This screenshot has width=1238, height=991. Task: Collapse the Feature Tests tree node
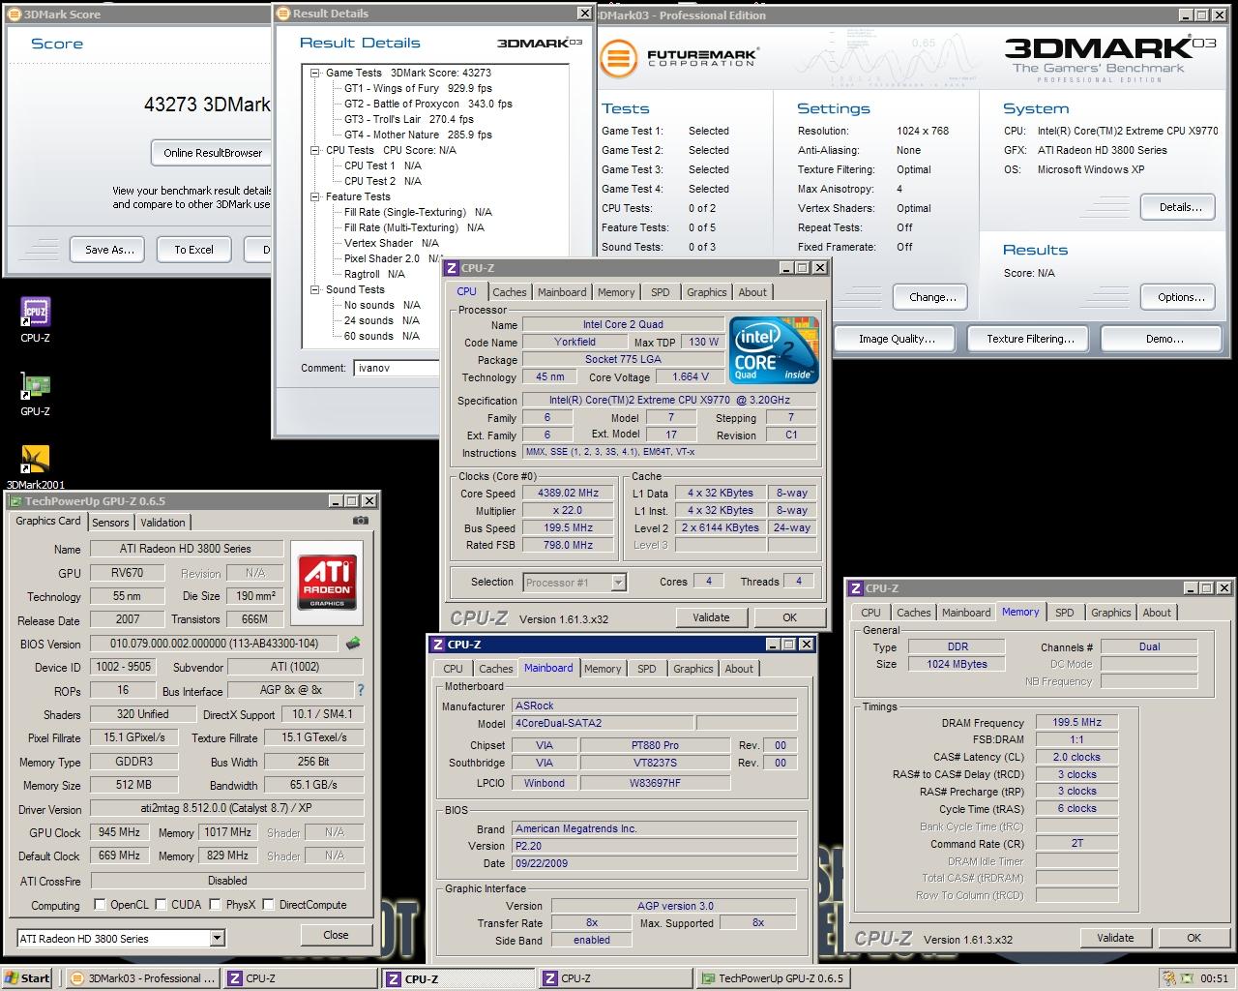coord(315,196)
